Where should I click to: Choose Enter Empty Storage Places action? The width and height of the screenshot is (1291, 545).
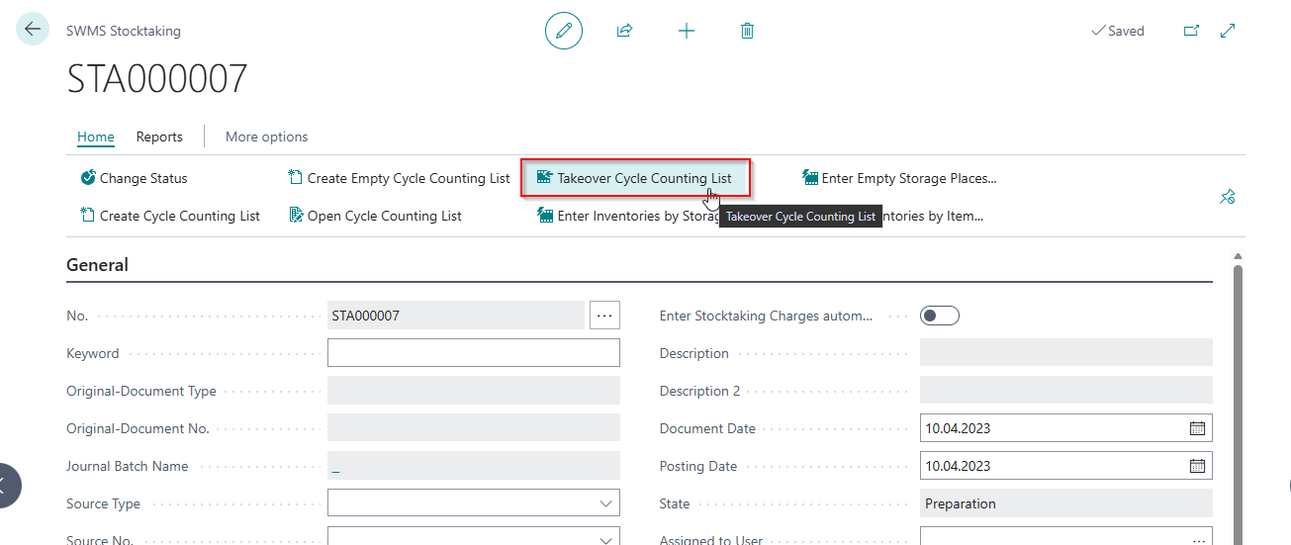(899, 178)
